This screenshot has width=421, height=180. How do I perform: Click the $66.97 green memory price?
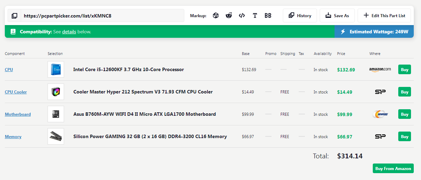click(345, 137)
